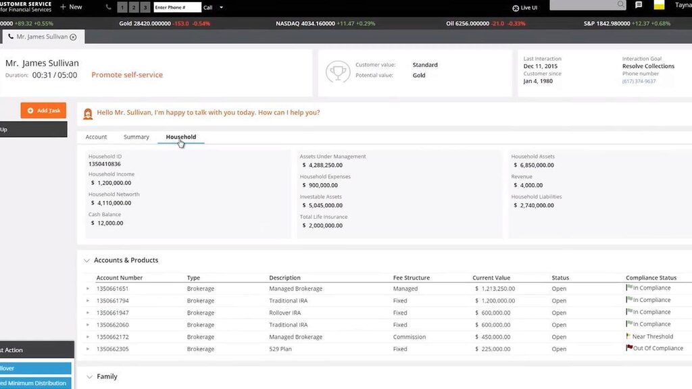Expand the row for account 1350661651
This screenshot has height=389, width=692.
tap(89, 288)
